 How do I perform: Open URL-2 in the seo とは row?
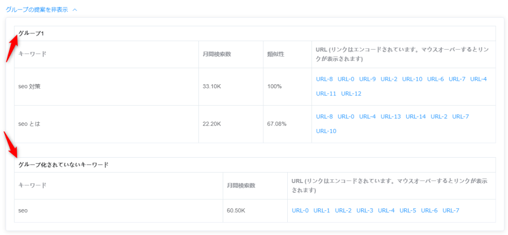[439, 117]
